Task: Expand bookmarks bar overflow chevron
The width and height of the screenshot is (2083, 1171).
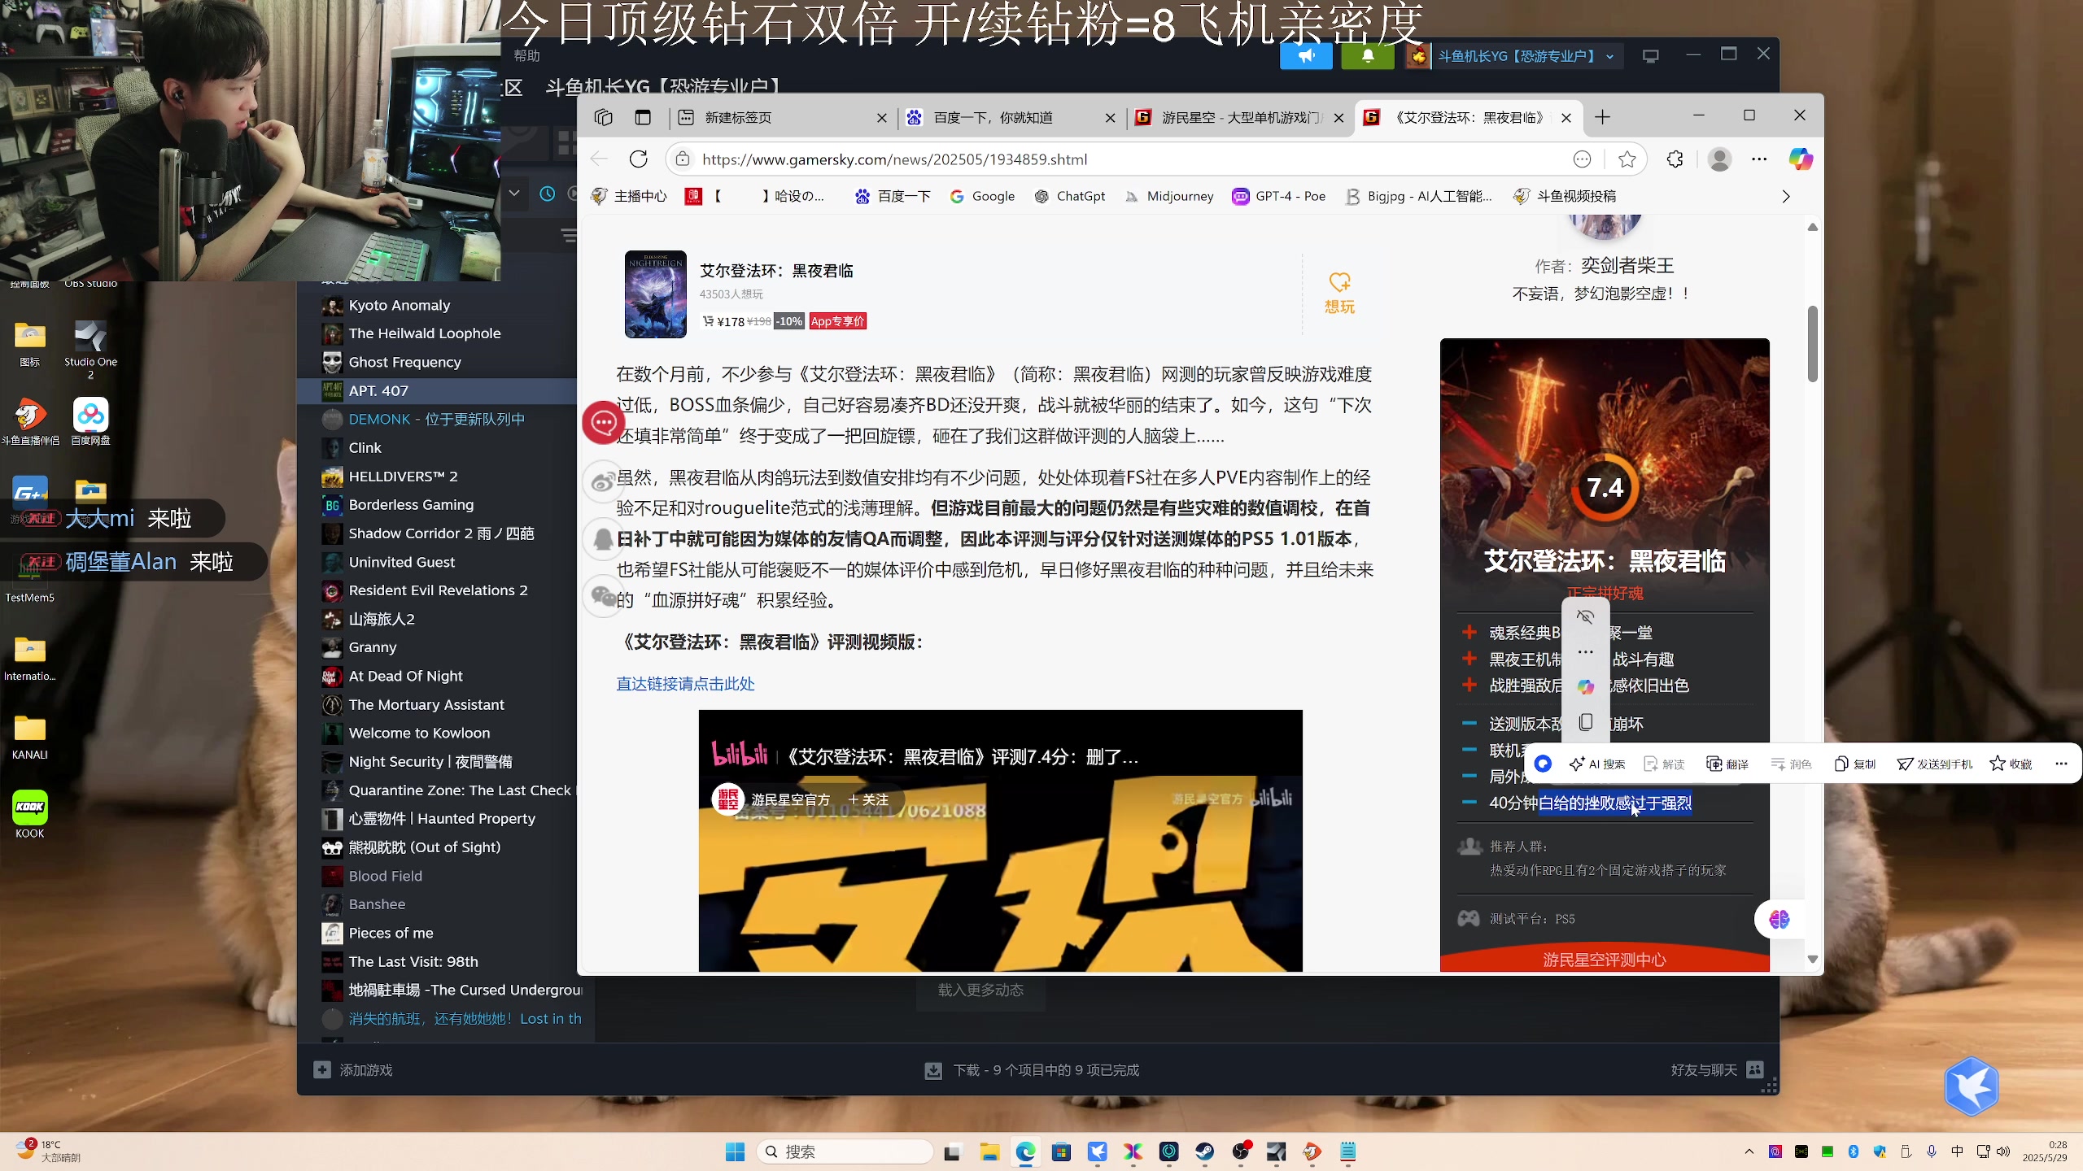Action: (1786, 196)
